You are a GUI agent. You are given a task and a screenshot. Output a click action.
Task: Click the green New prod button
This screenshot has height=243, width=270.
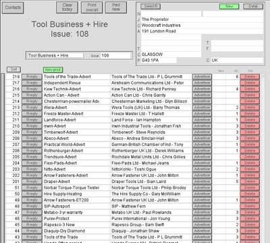pos(53,70)
